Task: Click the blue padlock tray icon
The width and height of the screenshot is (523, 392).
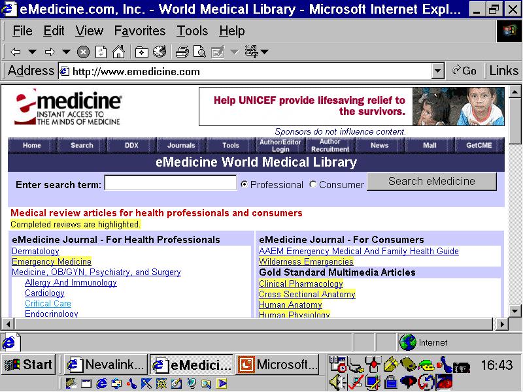Action: pos(390,382)
